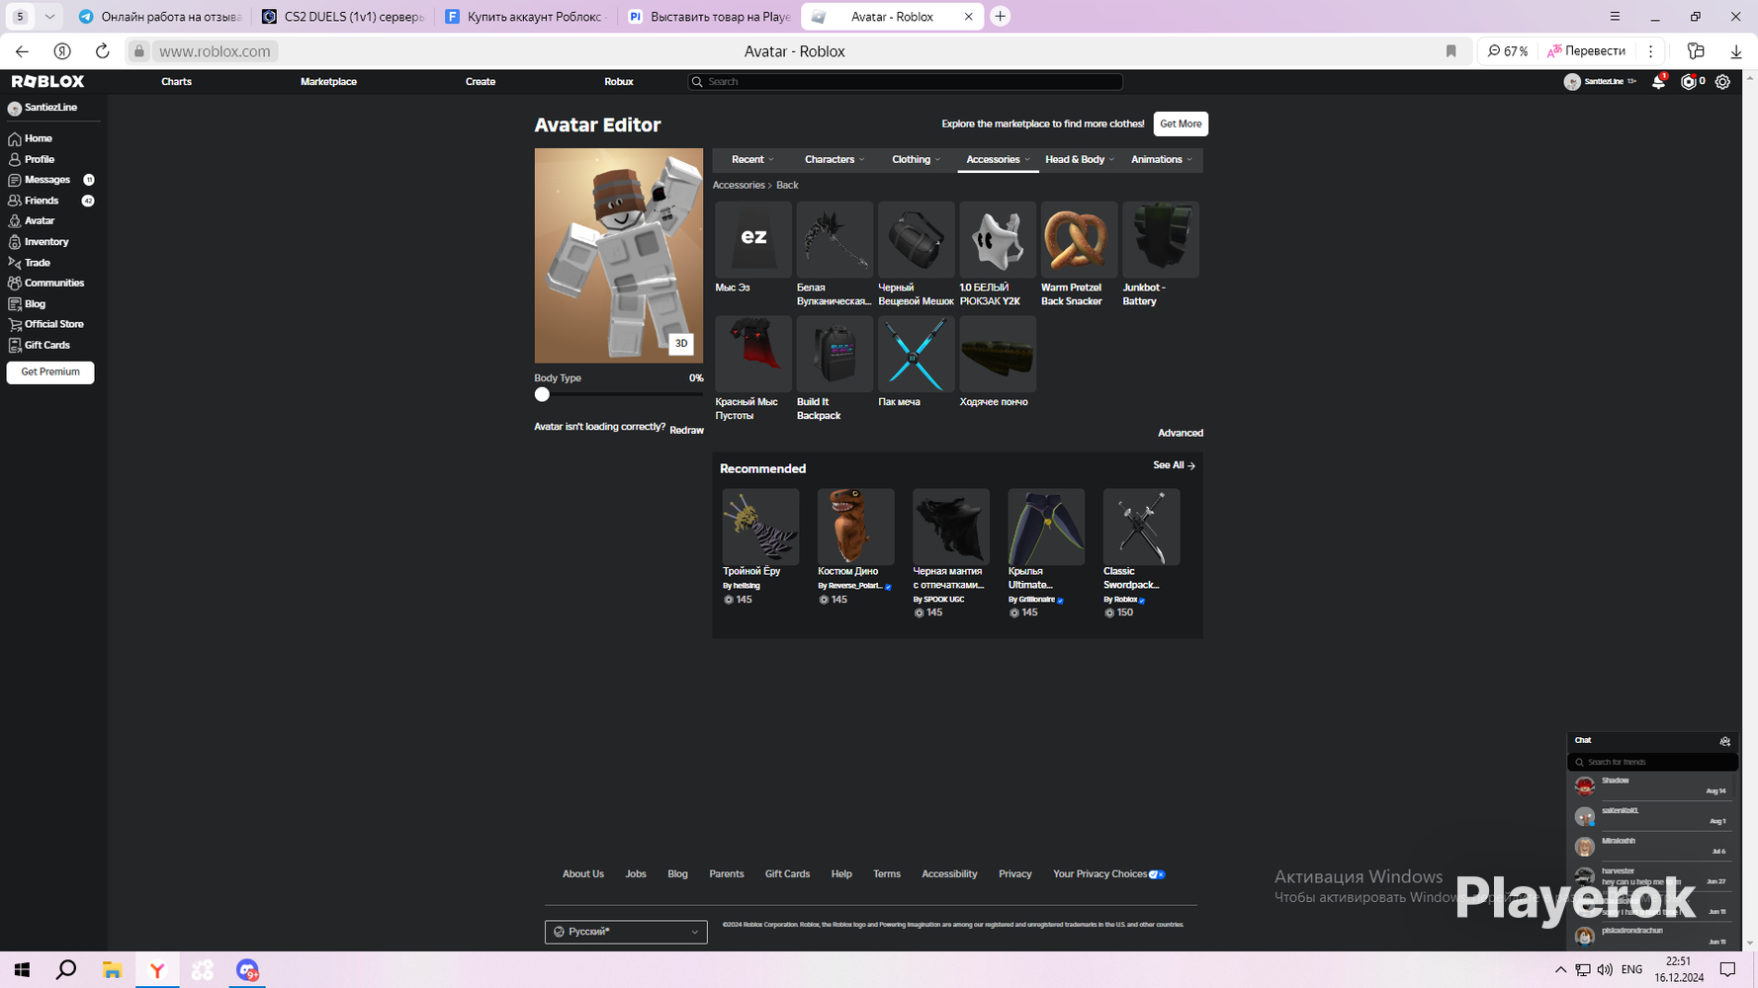Open the Robux balance icon
Screen dimensions: 1758x988
1689,82
